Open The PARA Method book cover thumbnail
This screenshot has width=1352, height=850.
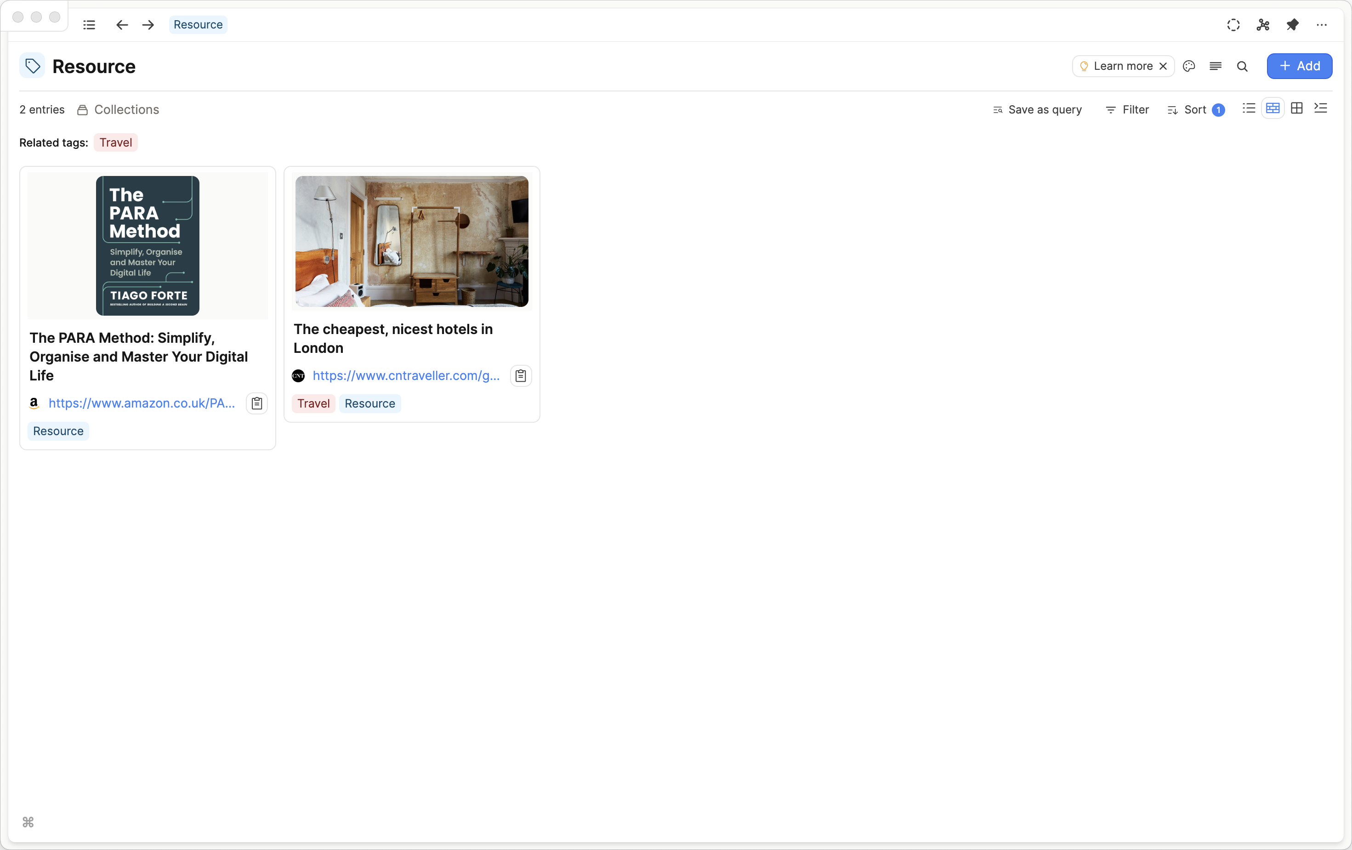148,246
